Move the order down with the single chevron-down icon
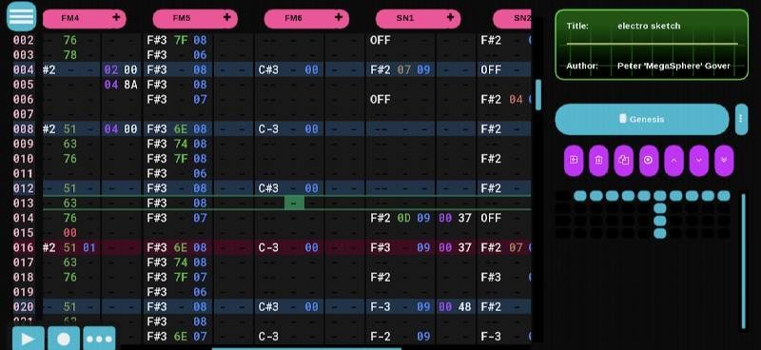761x350 pixels. pos(699,160)
